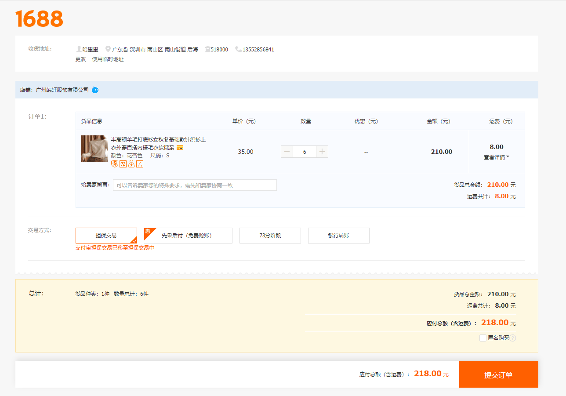Viewport: 566px width, 396px height.
Task: Click the 72-hour shipping badge icon
Action: 123,164
